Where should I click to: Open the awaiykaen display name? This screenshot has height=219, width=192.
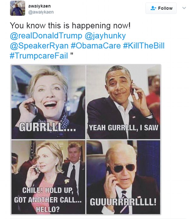coord(39,6)
